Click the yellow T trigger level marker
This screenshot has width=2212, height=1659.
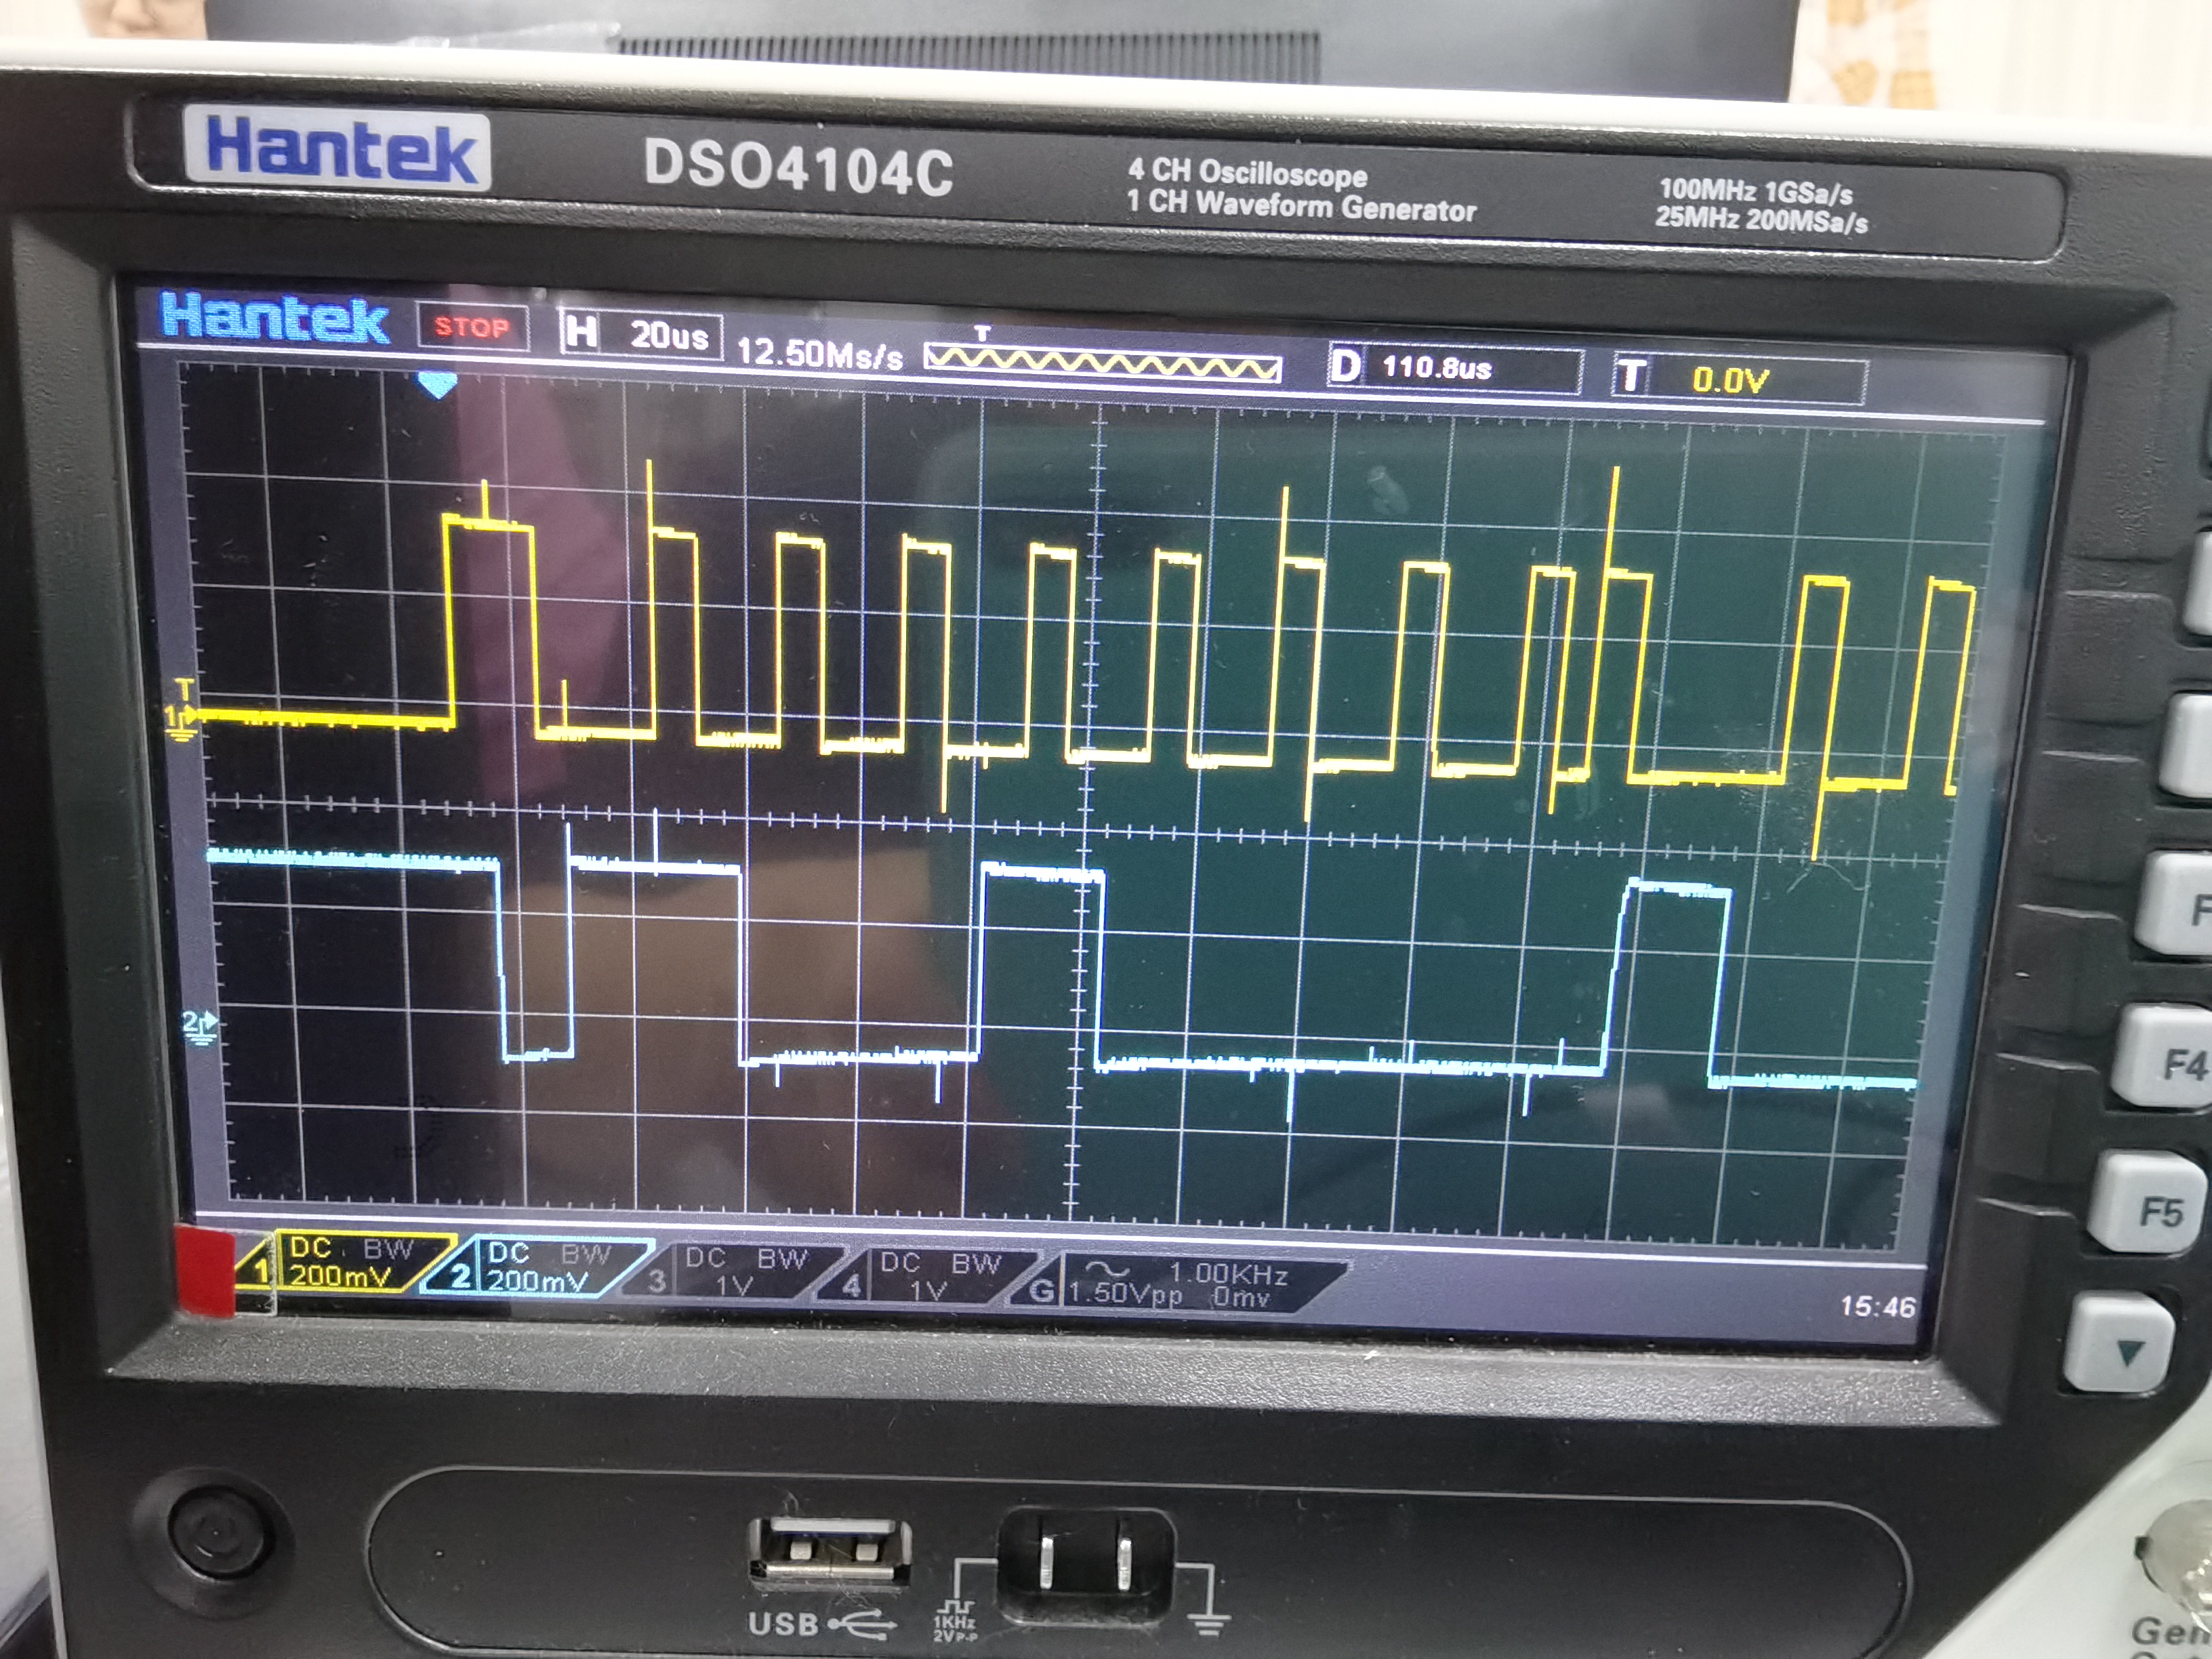pyautogui.click(x=183, y=689)
